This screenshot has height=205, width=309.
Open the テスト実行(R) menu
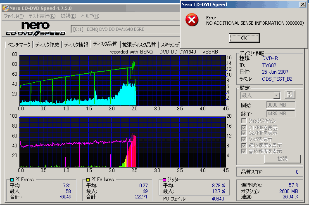point(42,16)
